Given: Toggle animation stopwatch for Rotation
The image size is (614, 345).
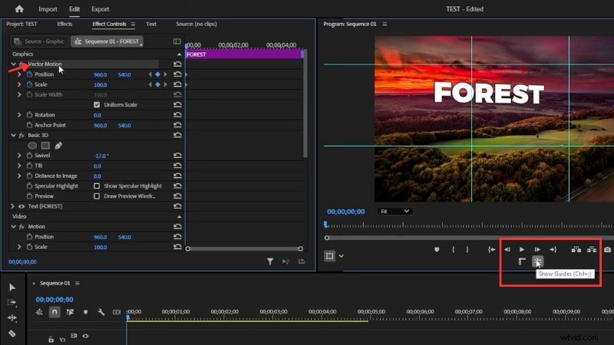Looking at the screenshot, I should pos(29,114).
